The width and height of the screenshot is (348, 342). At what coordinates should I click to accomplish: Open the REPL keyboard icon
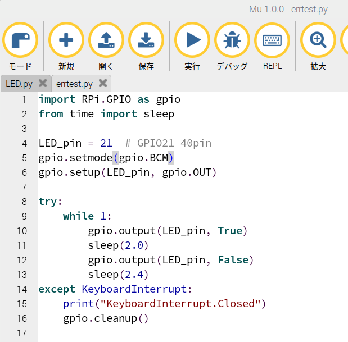(272, 40)
